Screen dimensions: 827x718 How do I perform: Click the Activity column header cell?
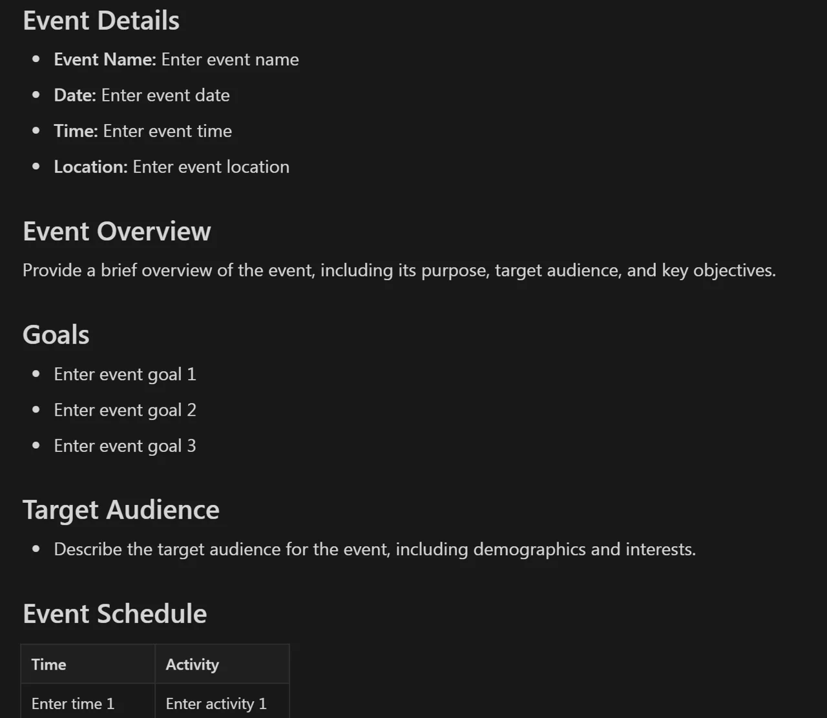pos(222,664)
